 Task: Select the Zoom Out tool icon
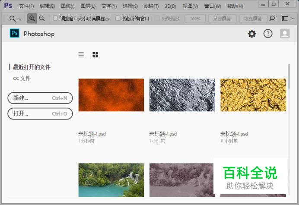[42, 19]
